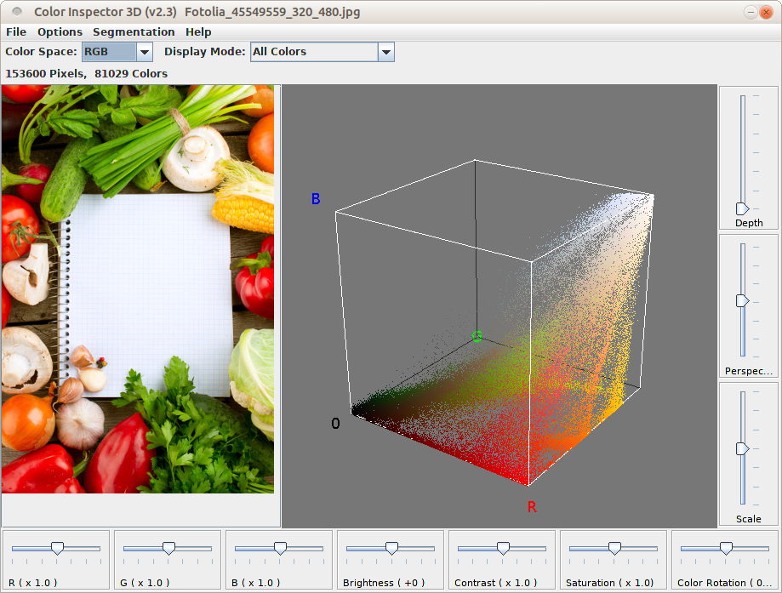
Task: Close the Color Inspector 3D window
Action: pyautogui.click(x=766, y=12)
